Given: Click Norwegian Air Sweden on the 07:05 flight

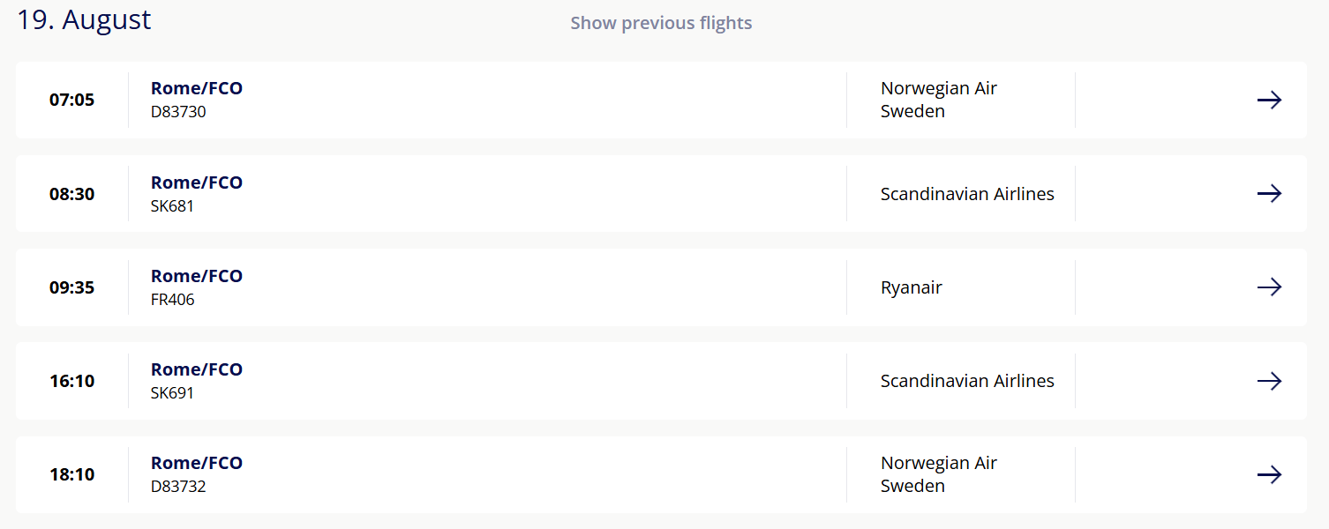Looking at the screenshot, I should 938,100.
